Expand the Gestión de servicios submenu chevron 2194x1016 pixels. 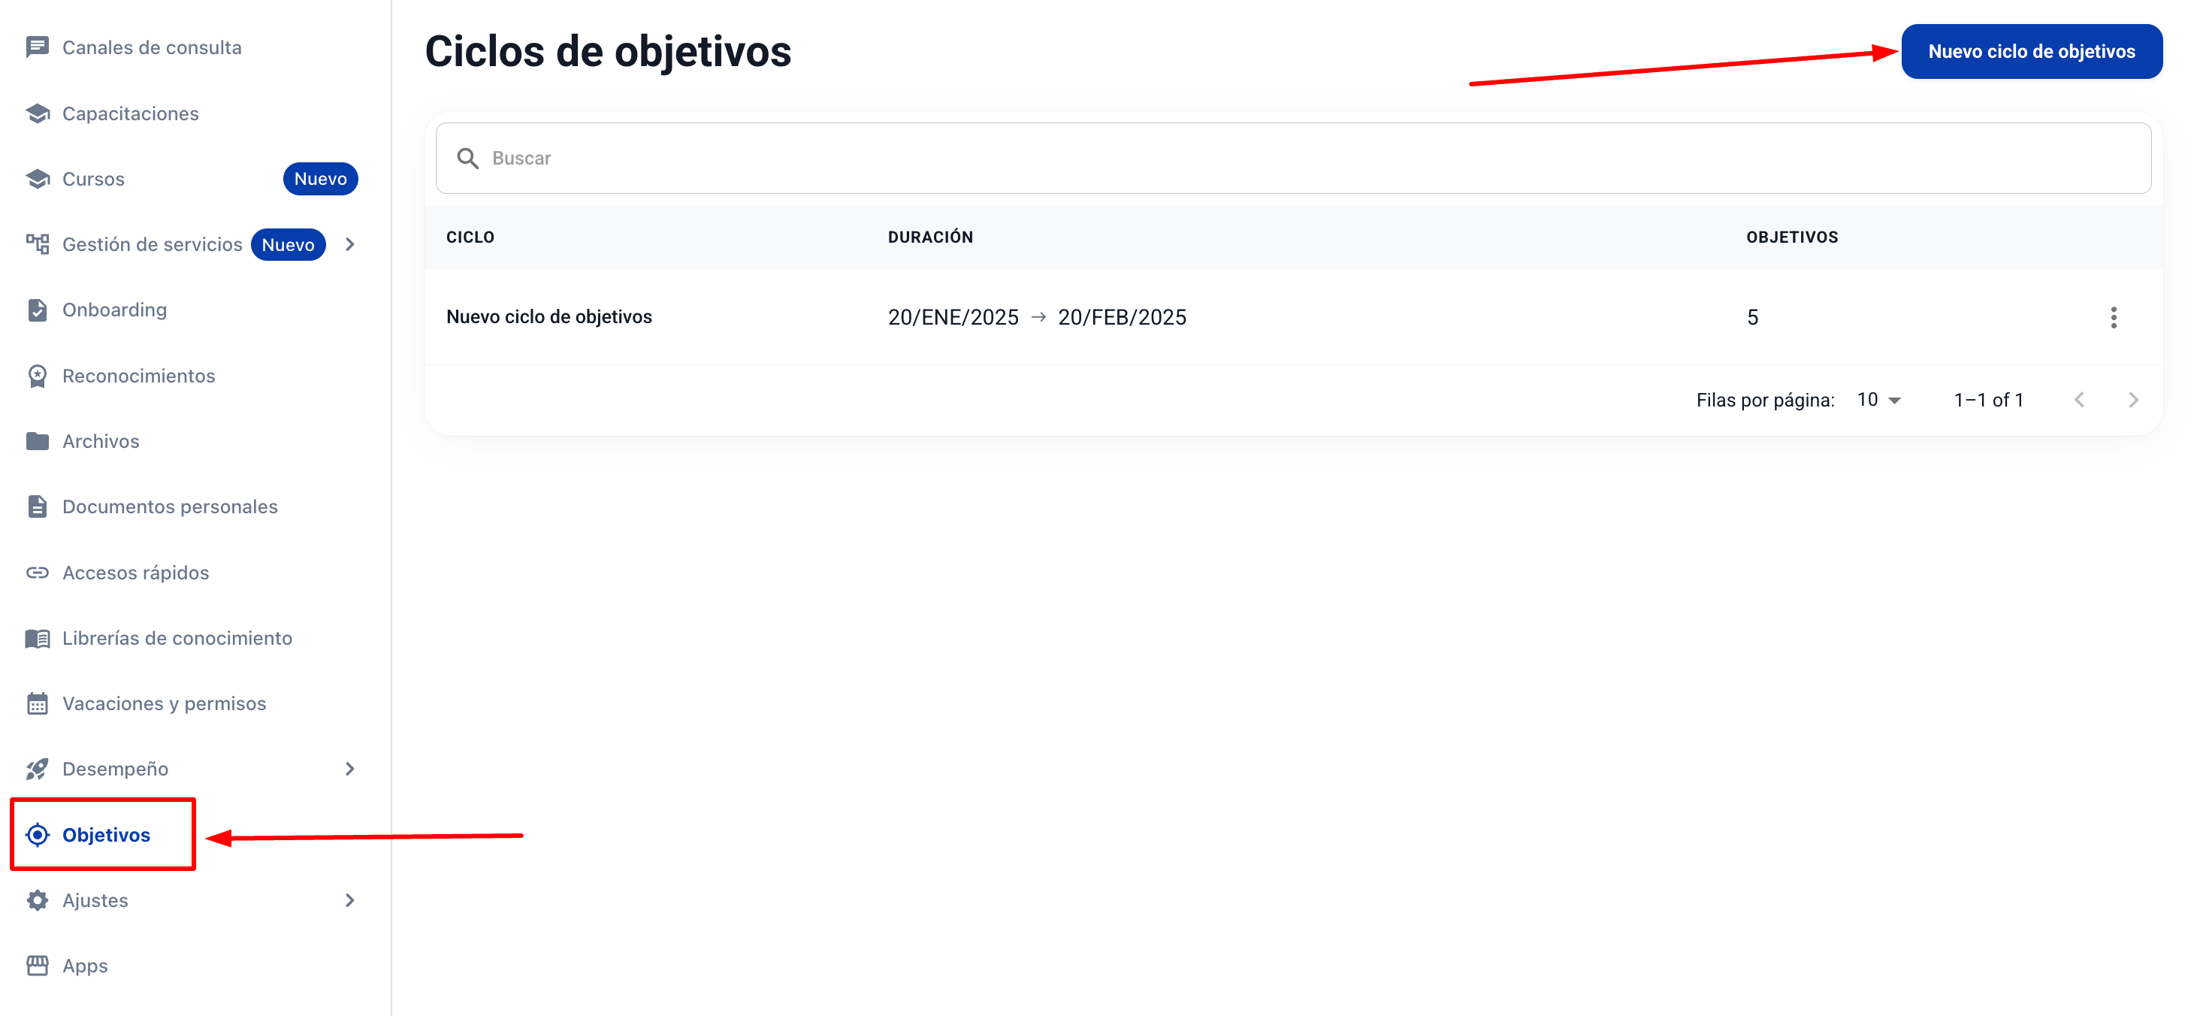349,244
